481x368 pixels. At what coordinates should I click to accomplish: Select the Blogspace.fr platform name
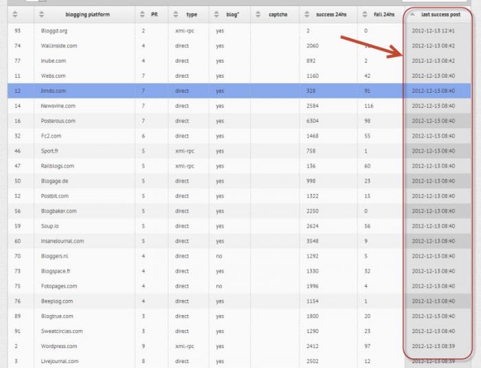[x=56, y=271]
